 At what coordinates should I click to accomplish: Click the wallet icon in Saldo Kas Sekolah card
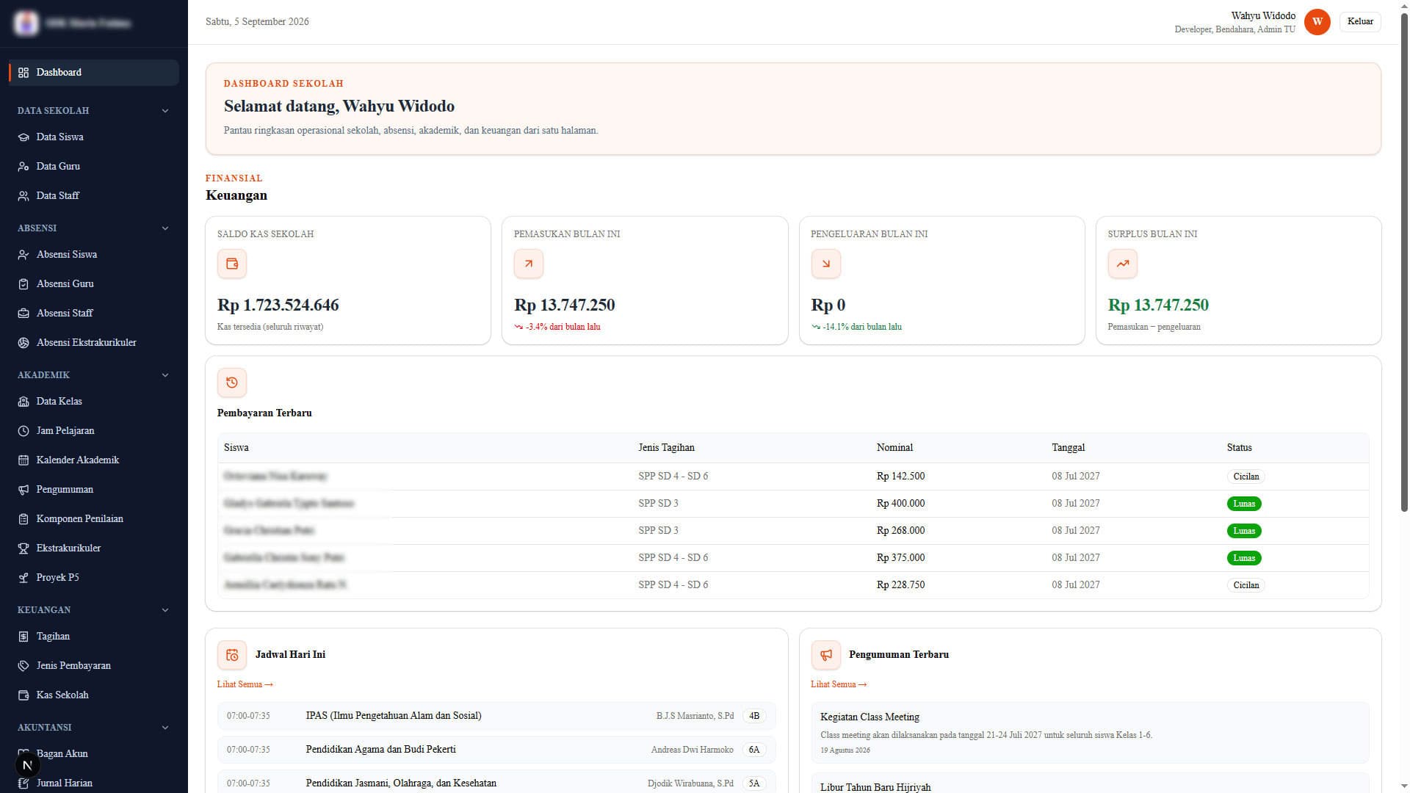coord(232,264)
